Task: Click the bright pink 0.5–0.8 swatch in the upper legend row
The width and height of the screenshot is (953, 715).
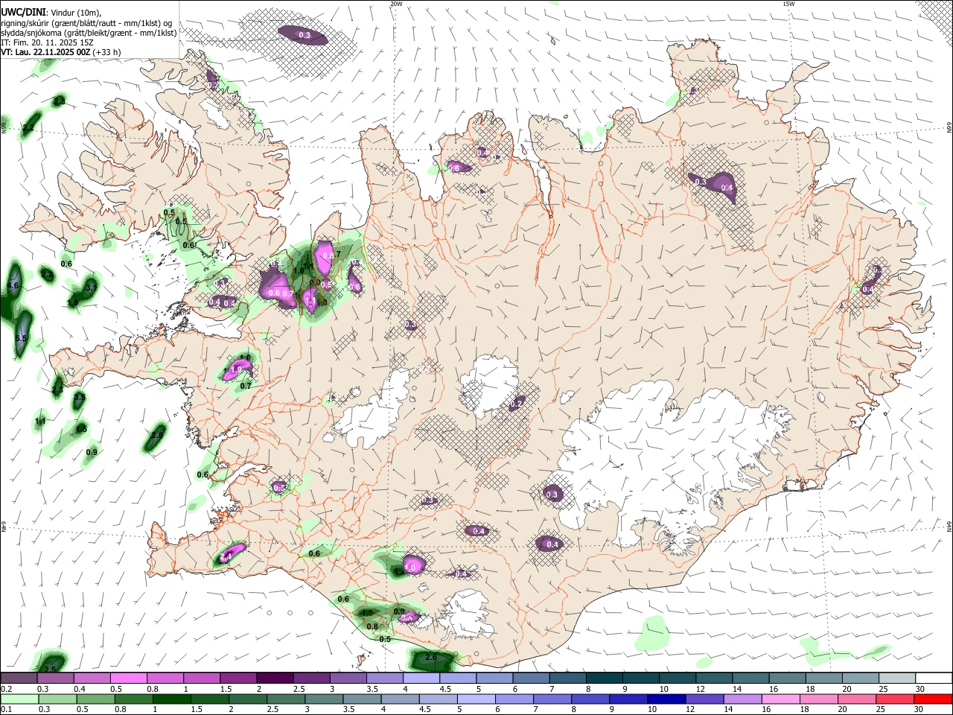Action: pos(129,679)
